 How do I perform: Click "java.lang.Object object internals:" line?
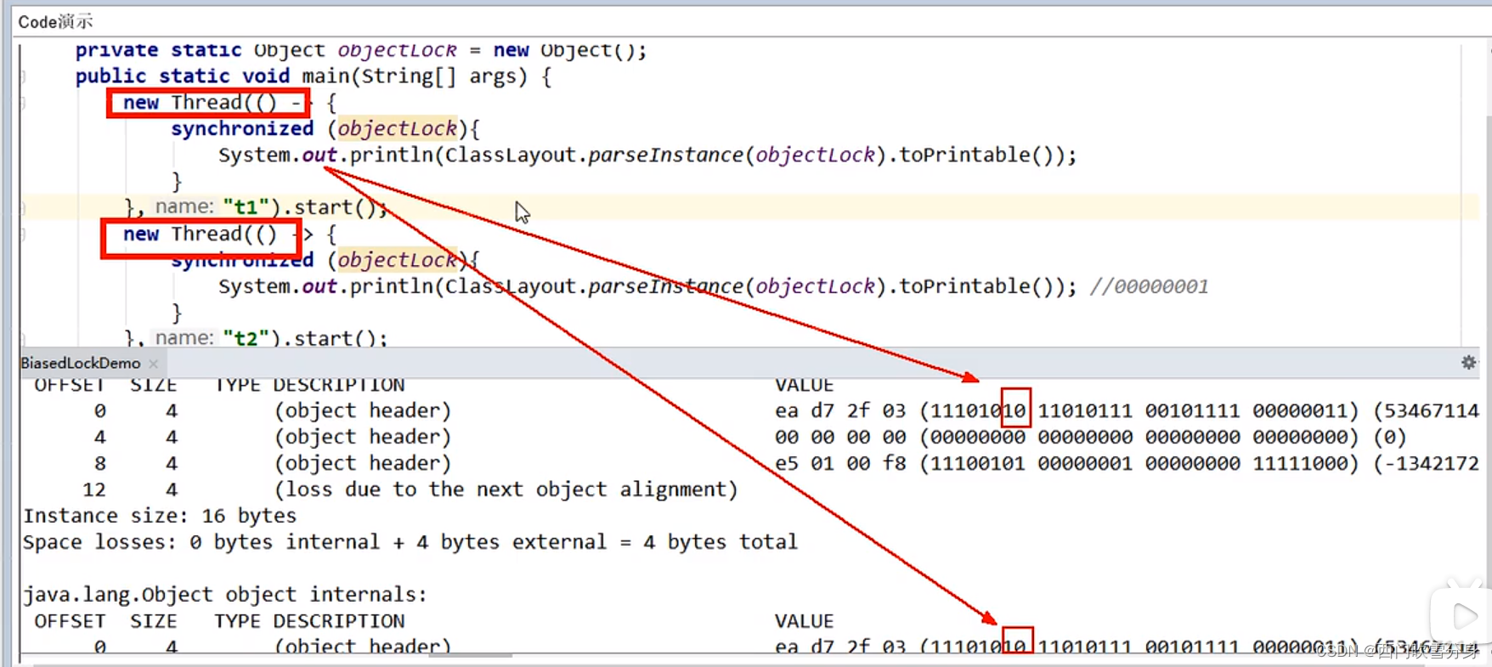pos(225,594)
